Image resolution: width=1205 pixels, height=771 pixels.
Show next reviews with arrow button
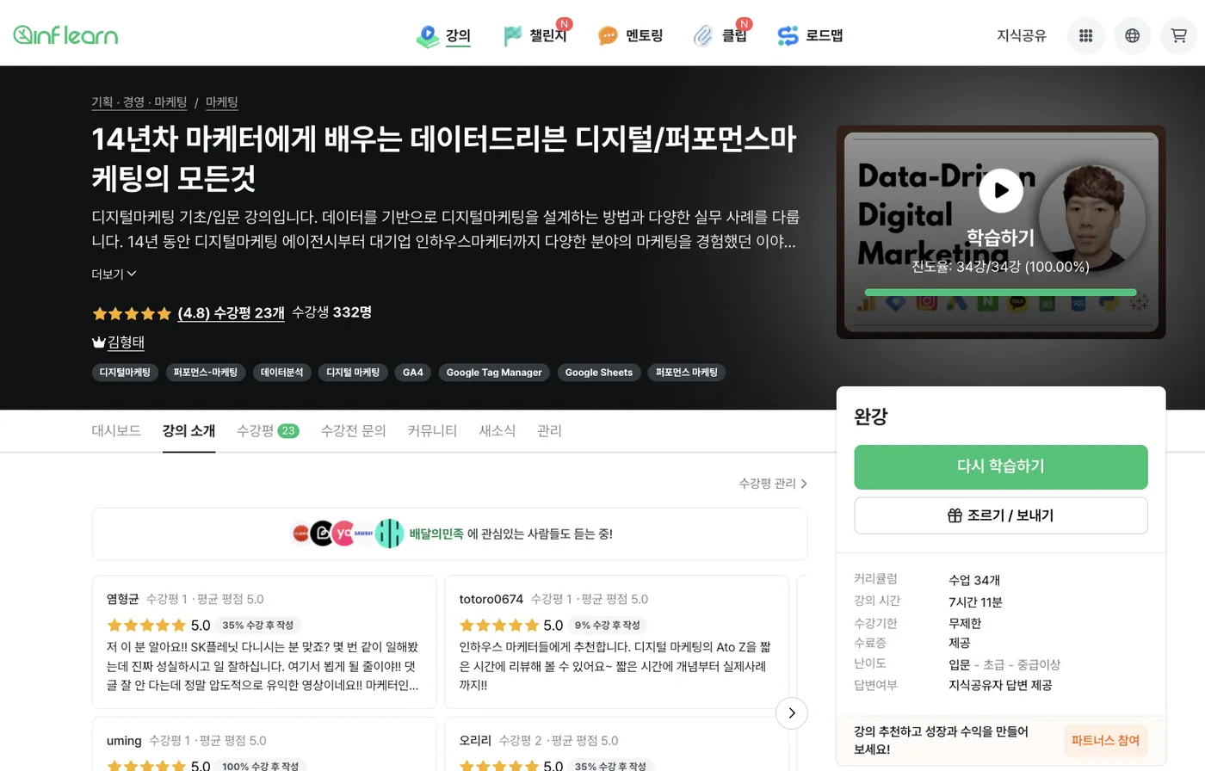coord(792,712)
